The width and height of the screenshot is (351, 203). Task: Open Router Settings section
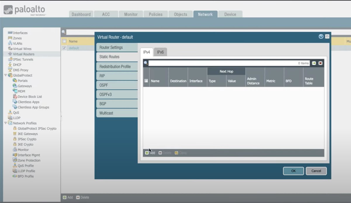[x=117, y=47]
